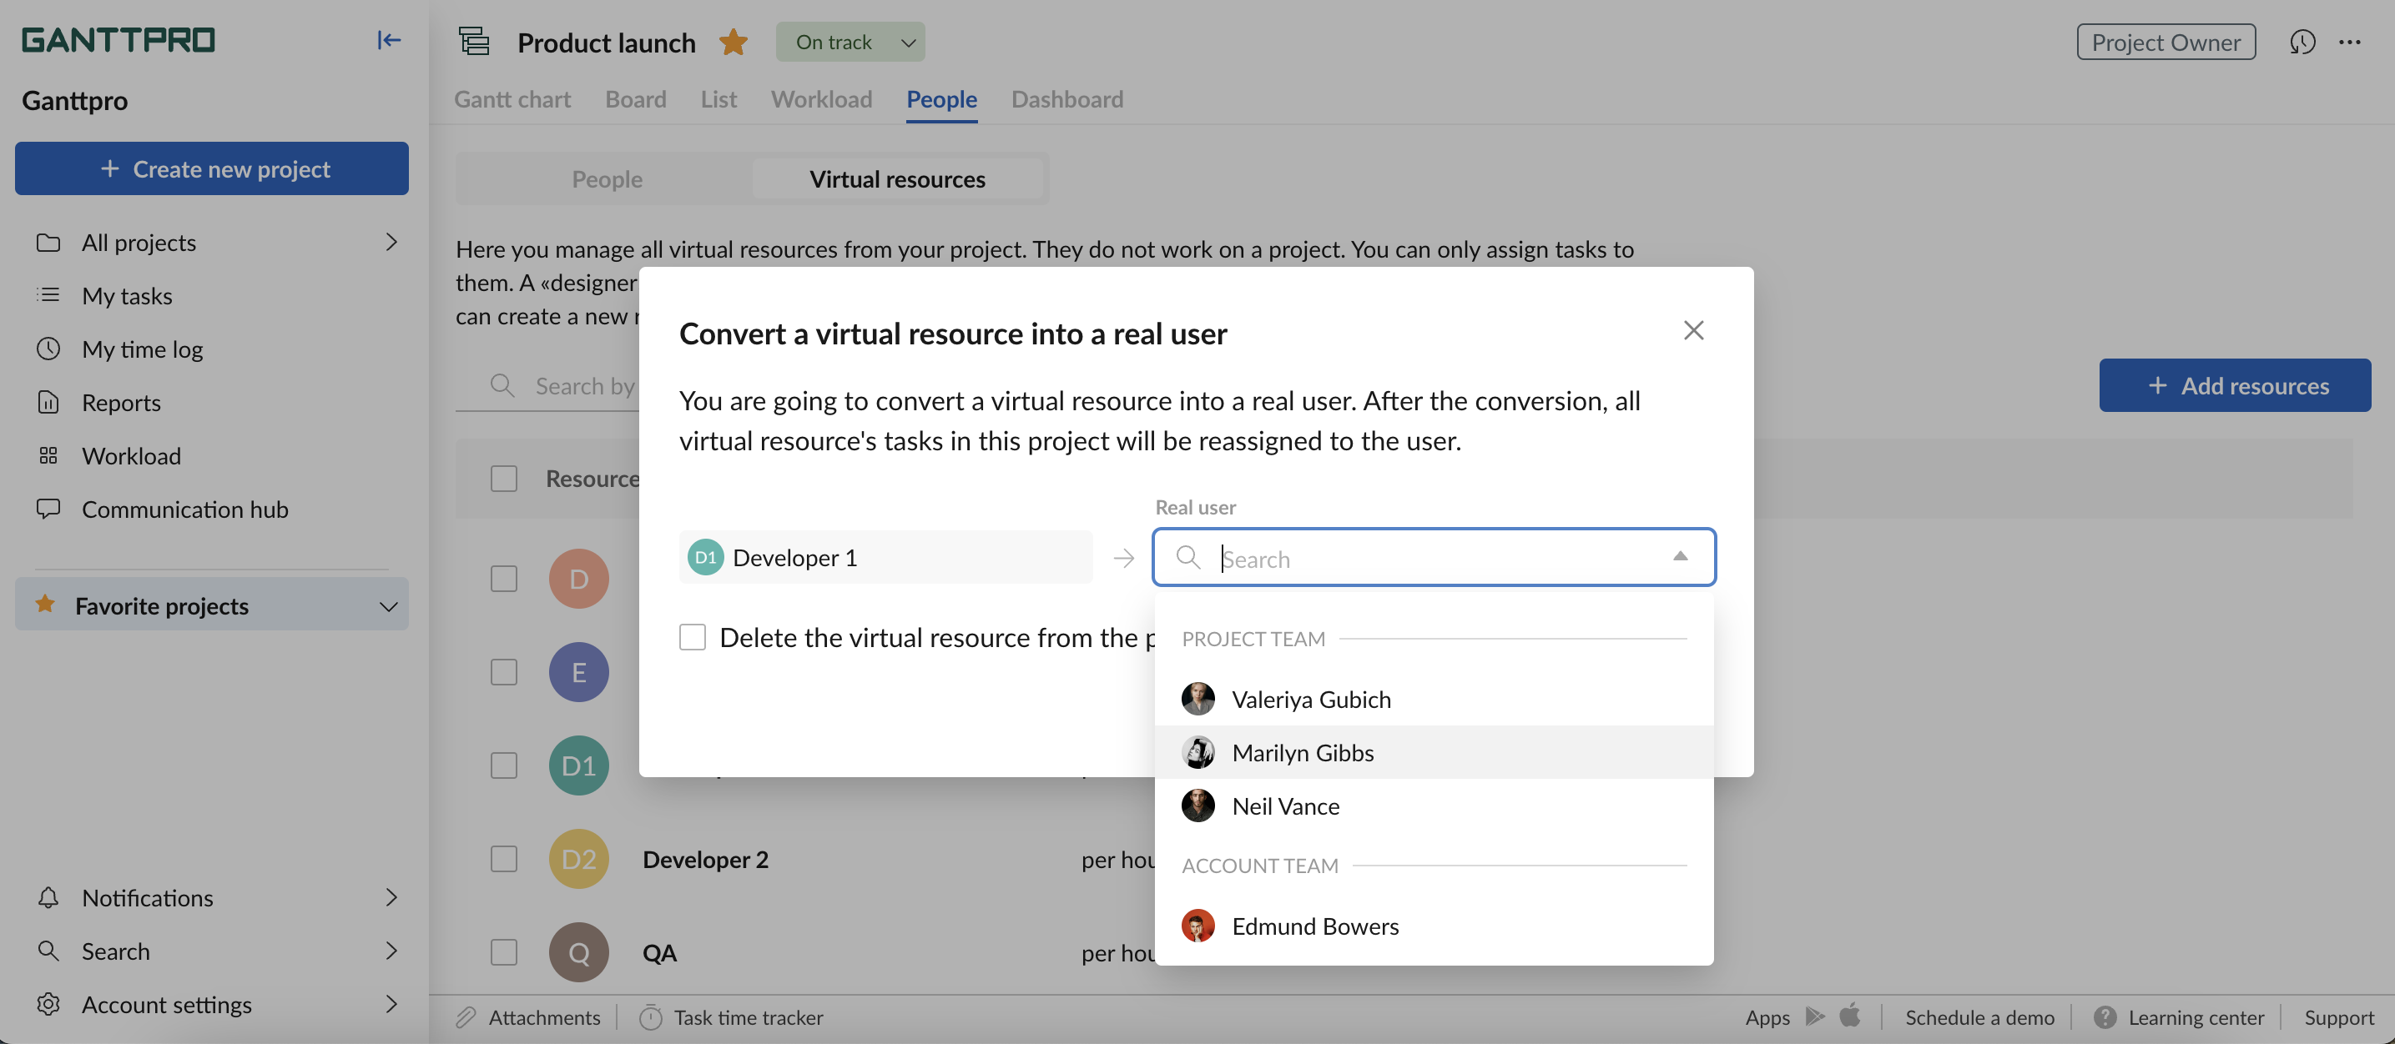
Task: Click the Google Play apps icon
Action: [1814, 1016]
